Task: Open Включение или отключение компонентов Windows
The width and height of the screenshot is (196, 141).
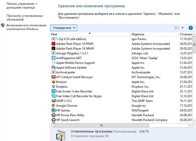Action: click(x=26, y=27)
